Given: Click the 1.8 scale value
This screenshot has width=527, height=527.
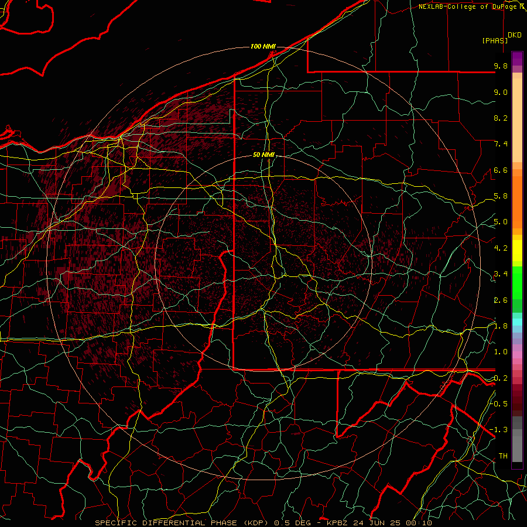Looking at the screenshot, I should pos(501,326).
